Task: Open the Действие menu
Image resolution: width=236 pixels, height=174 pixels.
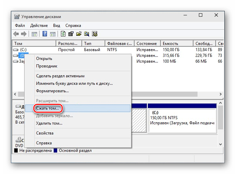Action: click(39, 26)
